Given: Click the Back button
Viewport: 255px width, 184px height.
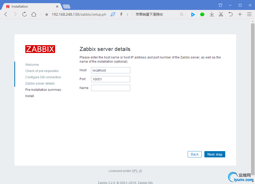Looking at the screenshot, I should [x=195, y=154].
